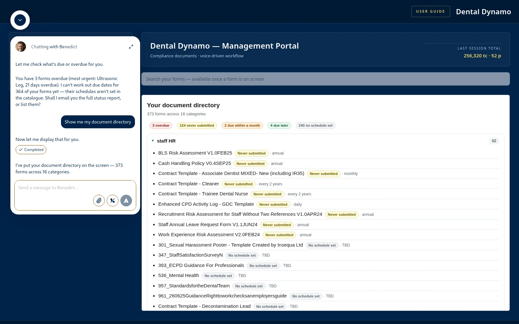
Task: Open 961_260625GuidanceRighttoworkchecksanemployersguide
Action: pos(223,296)
